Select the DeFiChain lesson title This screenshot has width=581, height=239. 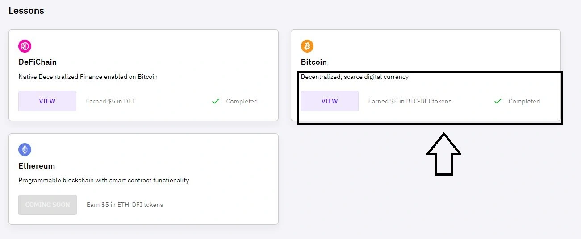tap(38, 62)
